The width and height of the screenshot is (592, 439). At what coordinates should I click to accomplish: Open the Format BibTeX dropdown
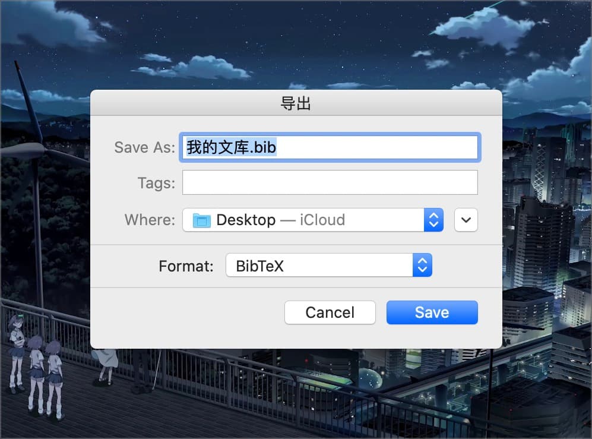coord(329,265)
